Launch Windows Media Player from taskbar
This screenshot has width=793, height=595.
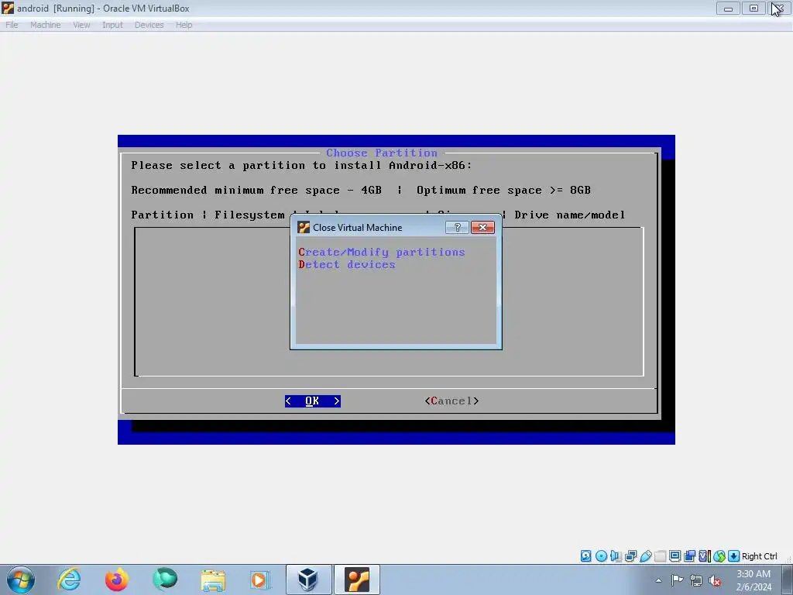(260, 580)
